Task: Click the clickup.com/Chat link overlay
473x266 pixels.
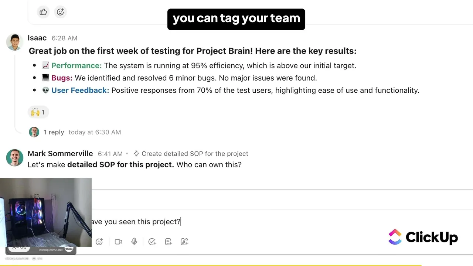Action: [x=51, y=250]
